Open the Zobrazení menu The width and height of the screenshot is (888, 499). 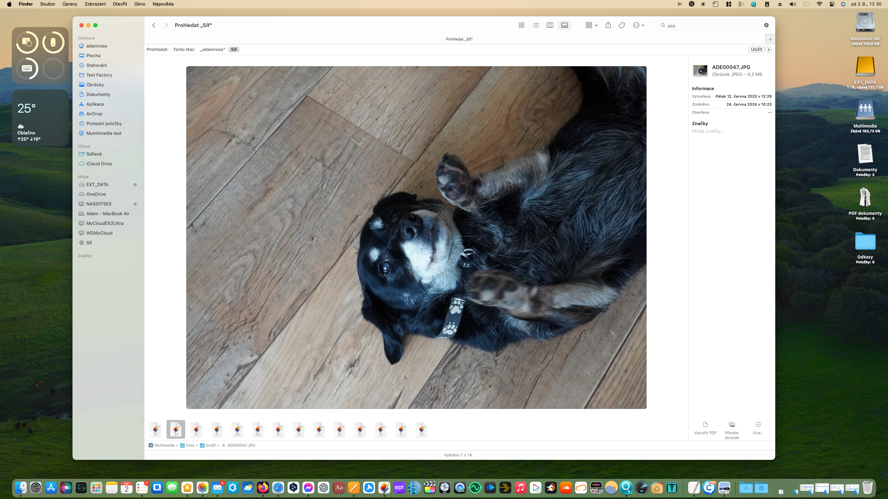95,4
